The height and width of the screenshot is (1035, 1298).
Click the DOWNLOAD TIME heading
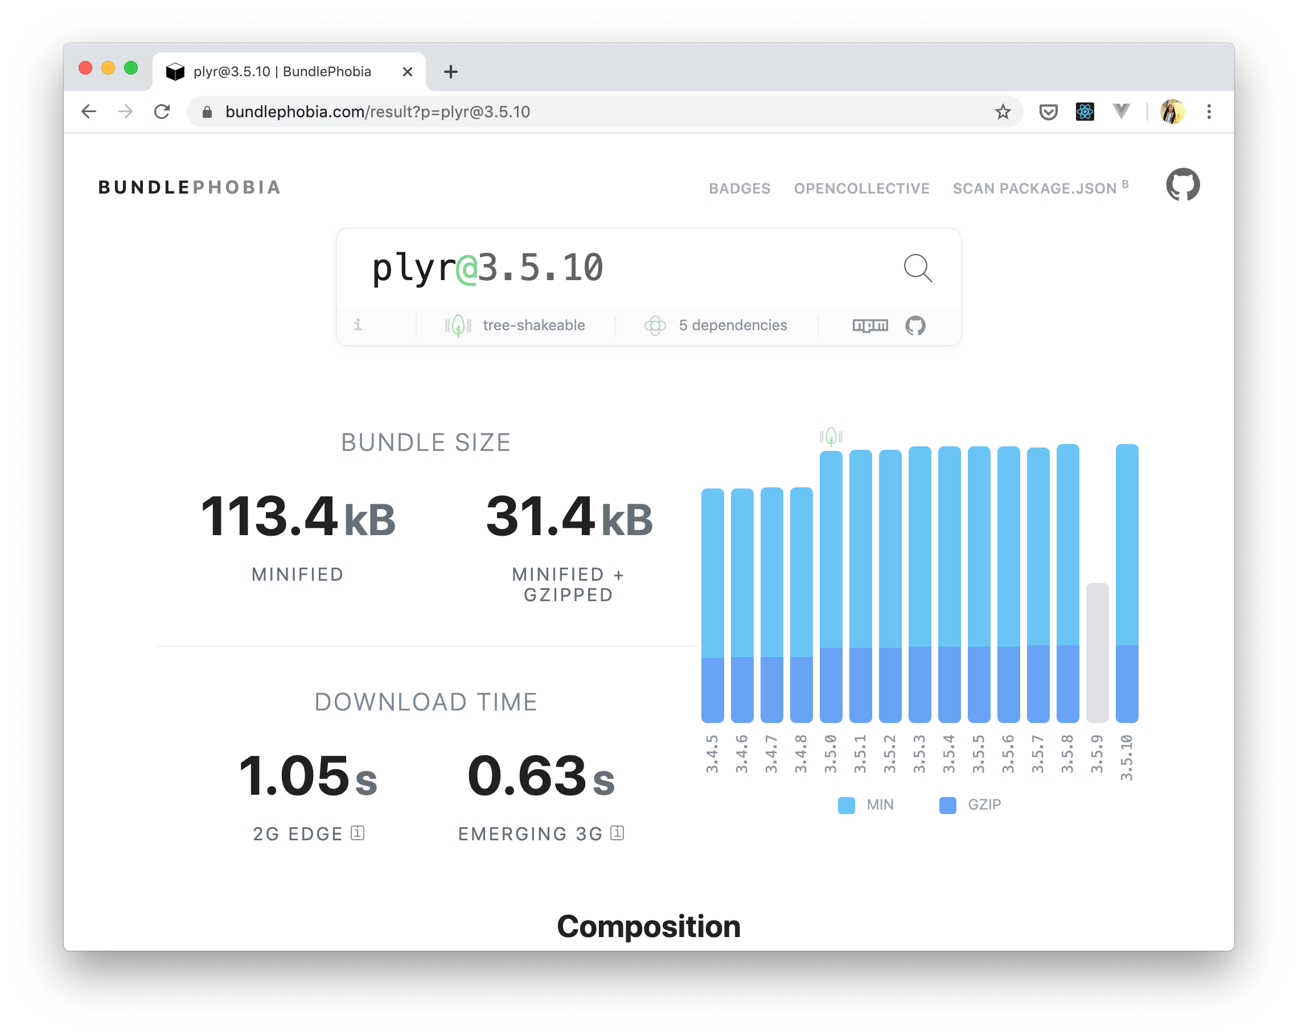pos(426,702)
